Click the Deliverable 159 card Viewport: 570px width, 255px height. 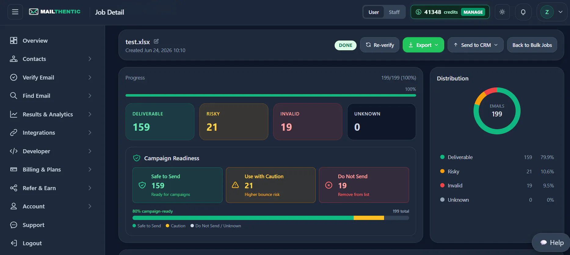click(x=160, y=122)
